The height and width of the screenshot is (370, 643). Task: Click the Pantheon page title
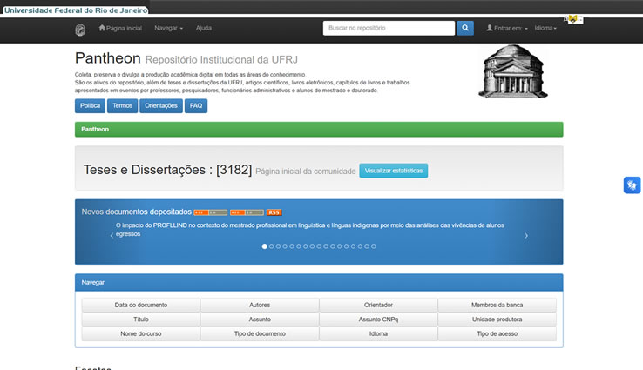(108, 58)
